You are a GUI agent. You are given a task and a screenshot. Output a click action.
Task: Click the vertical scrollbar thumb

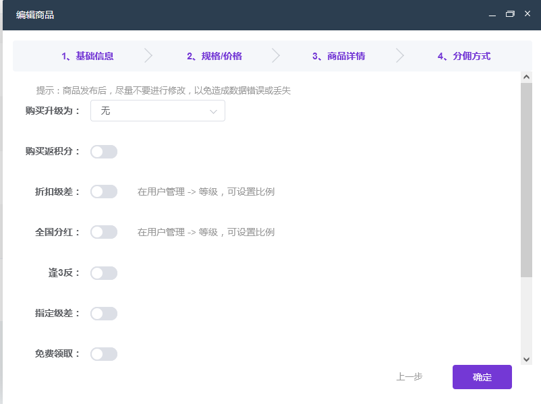pyautogui.click(x=526, y=180)
